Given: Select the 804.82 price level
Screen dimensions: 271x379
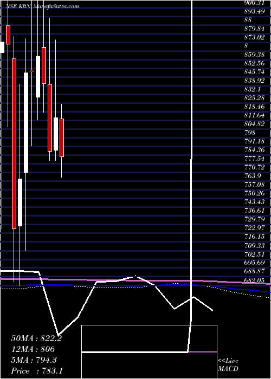Looking at the screenshot, I should coord(255,124).
